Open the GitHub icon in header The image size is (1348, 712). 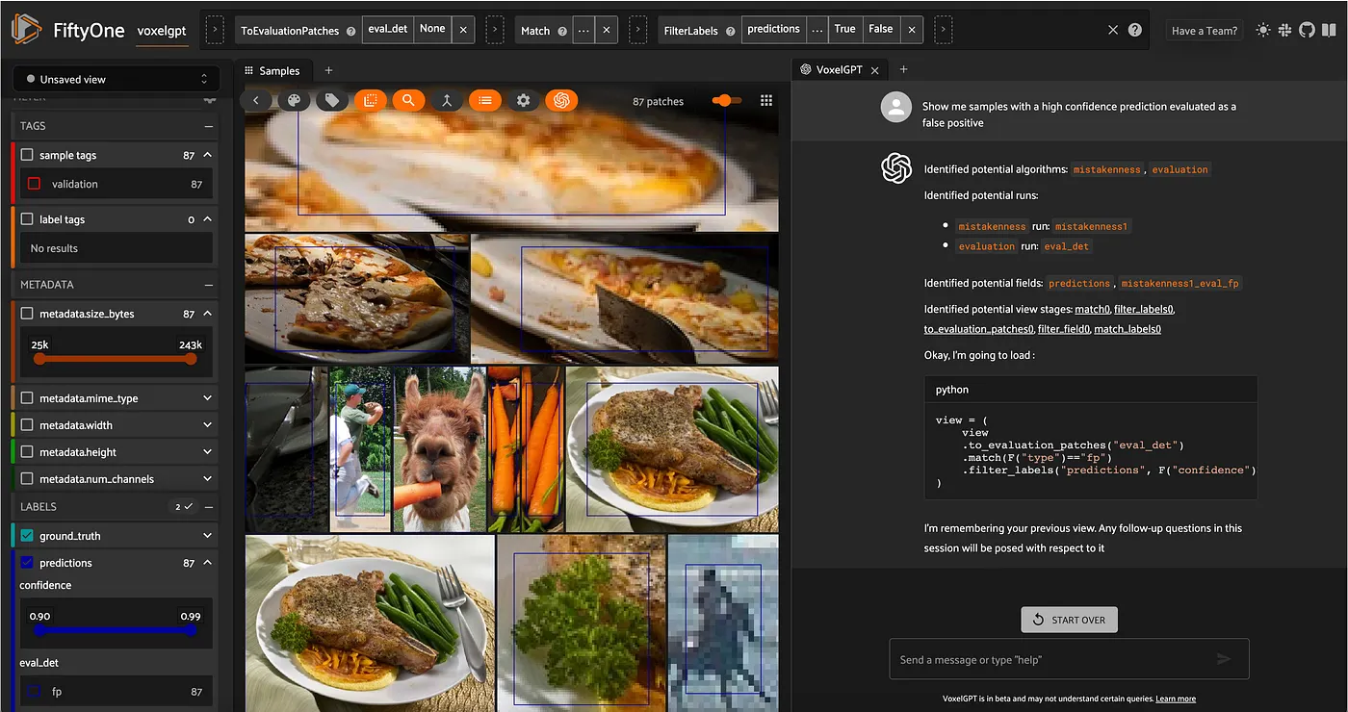click(x=1306, y=30)
